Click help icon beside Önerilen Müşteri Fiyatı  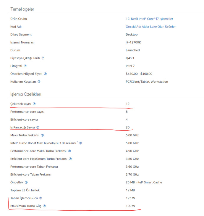[45, 74]
